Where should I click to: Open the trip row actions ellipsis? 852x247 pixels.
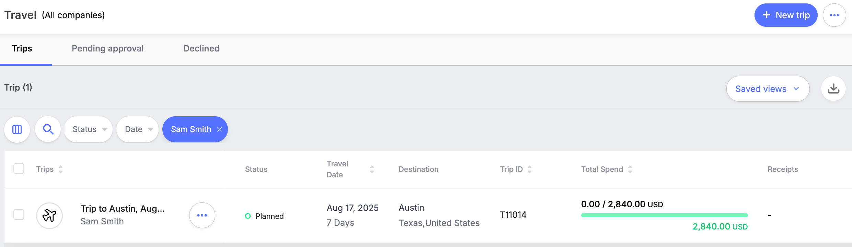(x=202, y=215)
